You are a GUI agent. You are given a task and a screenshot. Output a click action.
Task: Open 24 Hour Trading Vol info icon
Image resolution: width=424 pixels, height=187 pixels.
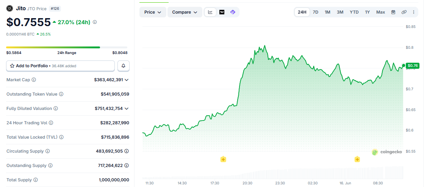click(51, 123)
